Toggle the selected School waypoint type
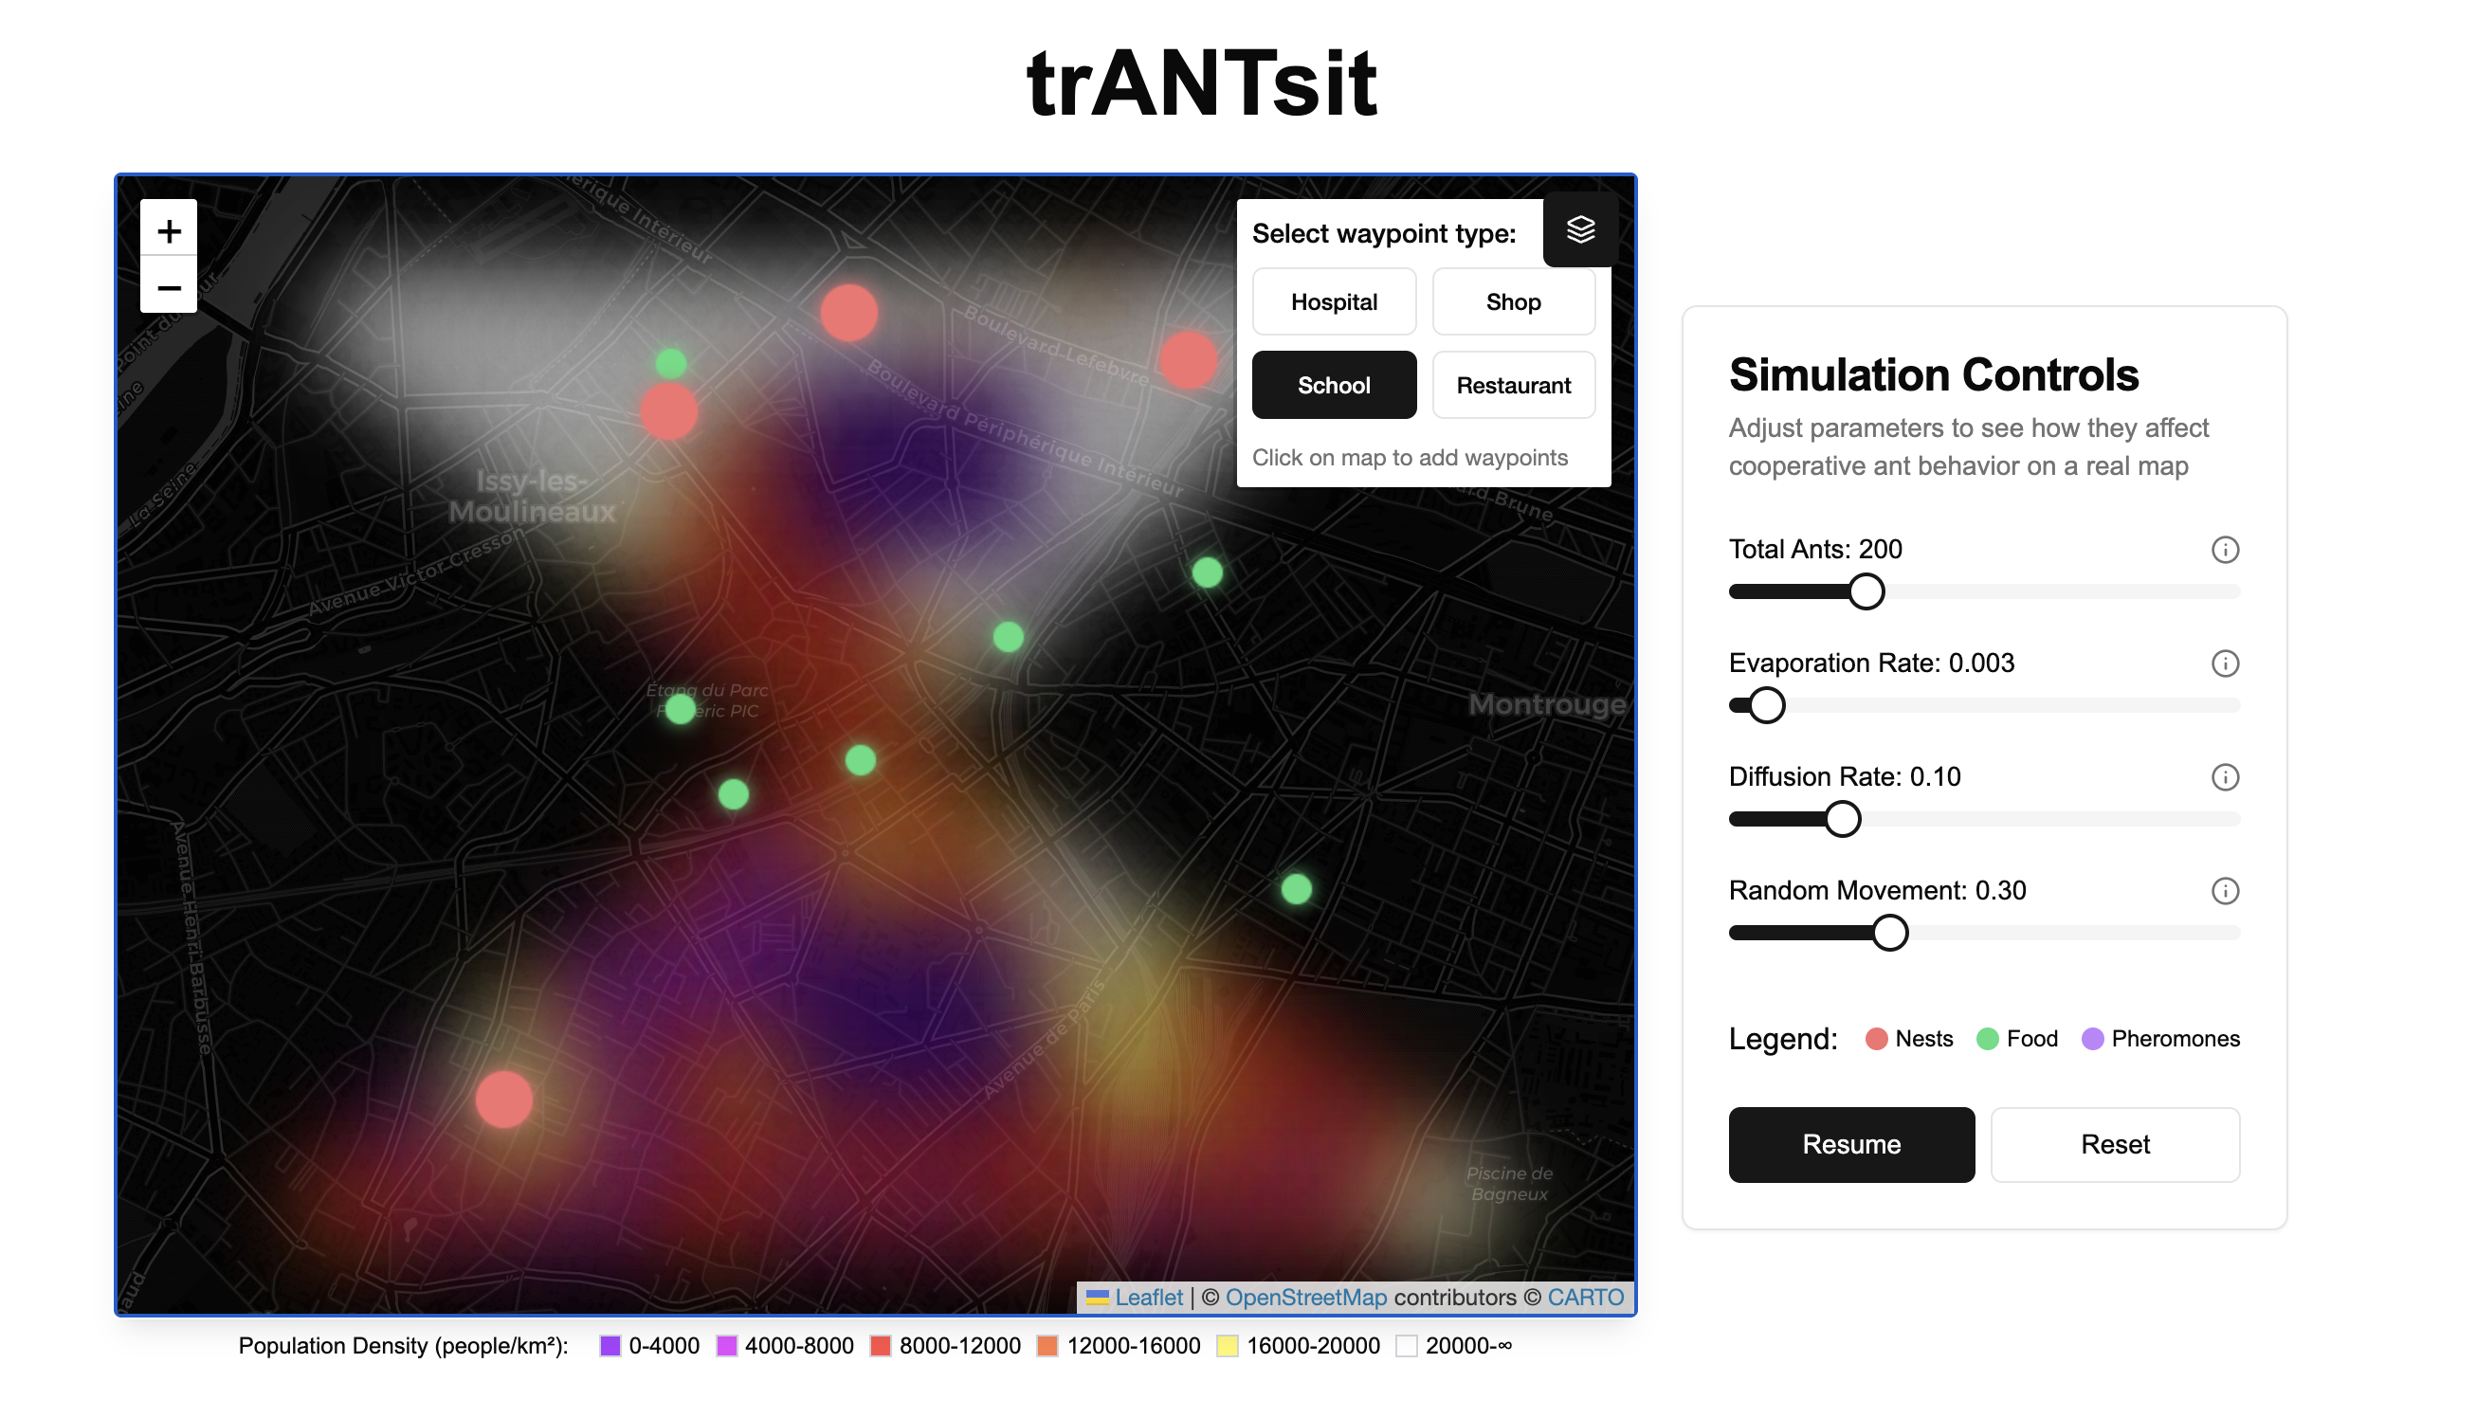Viewport: 2476px width, 1418px height. (x=1333, y=386)
